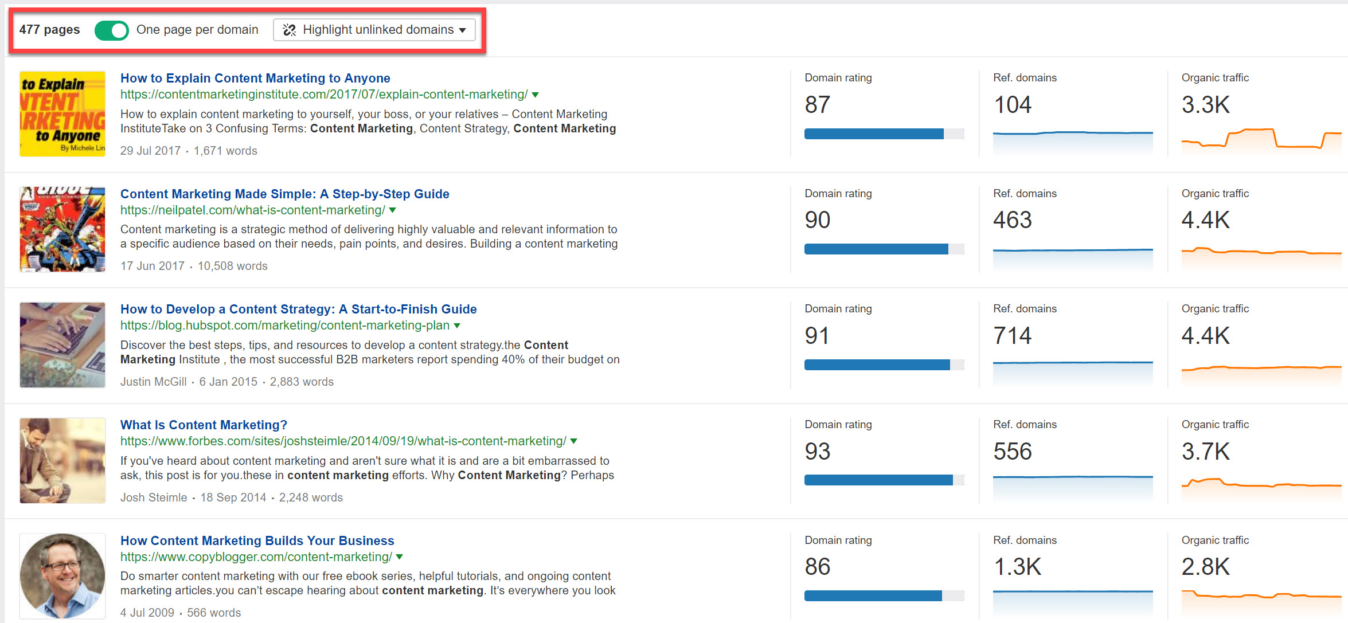This screenshot has height=623, width=1348.
Task: Click the unlinked chain icon in the highlight button
Action: (290, 30)
